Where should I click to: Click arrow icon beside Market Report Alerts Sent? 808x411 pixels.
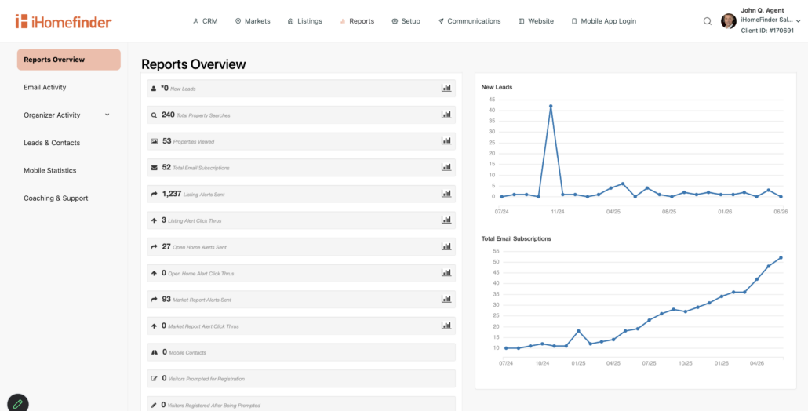tap(154, 300)
